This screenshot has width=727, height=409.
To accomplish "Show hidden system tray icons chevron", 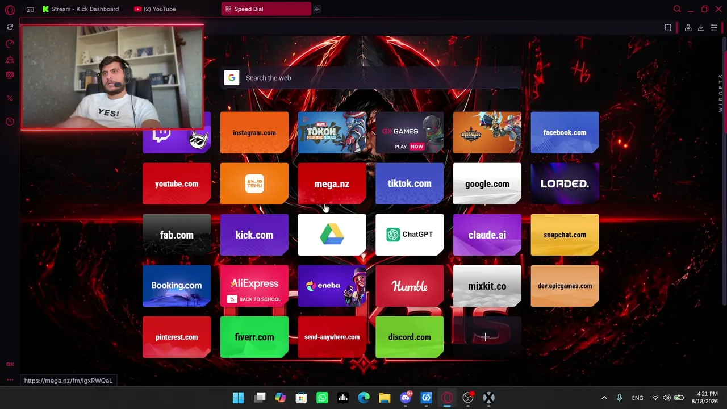I will [604, 398].
